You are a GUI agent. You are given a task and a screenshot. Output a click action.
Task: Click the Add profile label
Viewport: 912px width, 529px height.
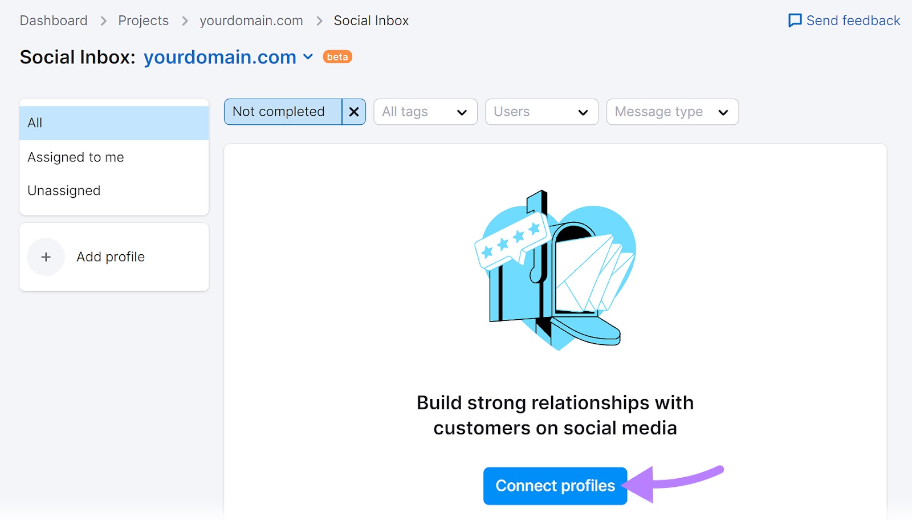point(111,257)
